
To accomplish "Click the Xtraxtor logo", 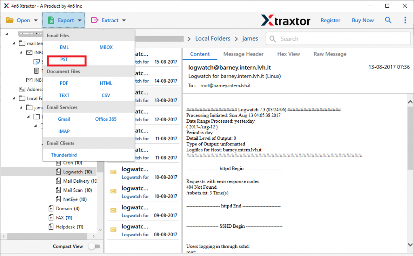I will click(x=286, y=20).
